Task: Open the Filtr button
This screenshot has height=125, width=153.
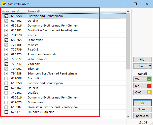Action: coord(142,60)
